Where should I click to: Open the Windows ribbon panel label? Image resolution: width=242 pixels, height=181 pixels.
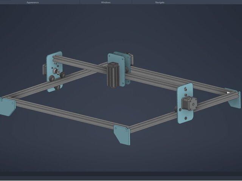click(x=106, y=2)
